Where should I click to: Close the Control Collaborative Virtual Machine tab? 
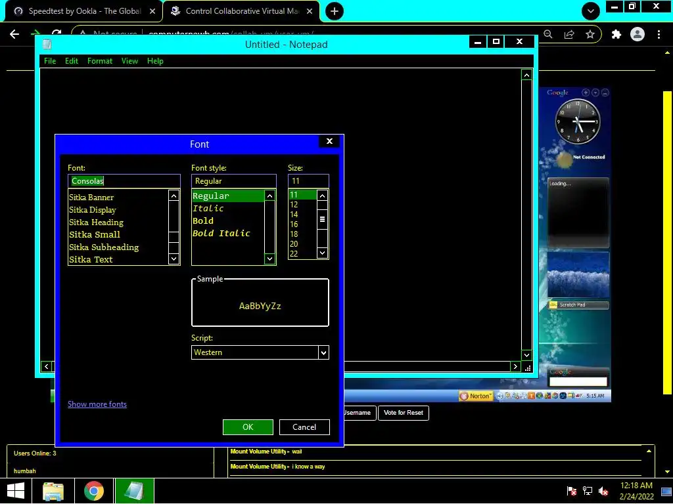pos(310,11)
